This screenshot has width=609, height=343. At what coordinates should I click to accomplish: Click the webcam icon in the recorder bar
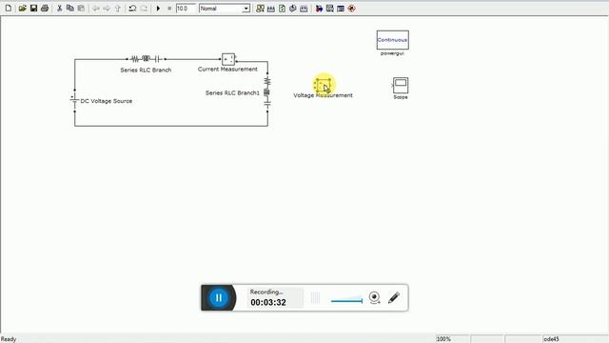pyautogui.click(x=374, y=297)
